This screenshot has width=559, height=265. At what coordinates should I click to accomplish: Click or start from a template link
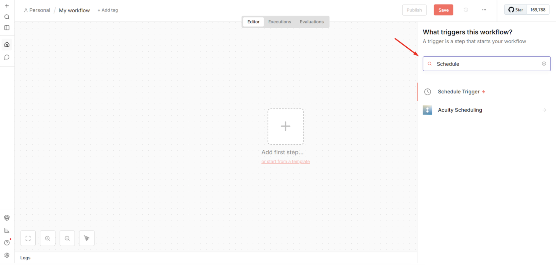(285, 162)
